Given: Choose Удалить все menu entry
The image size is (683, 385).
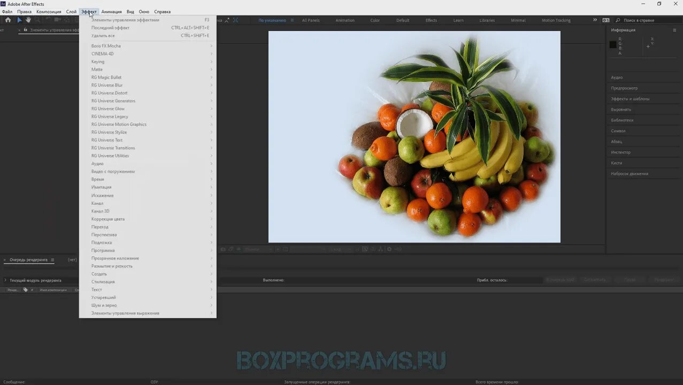Looking at the screenshot, I should (148, 36).
